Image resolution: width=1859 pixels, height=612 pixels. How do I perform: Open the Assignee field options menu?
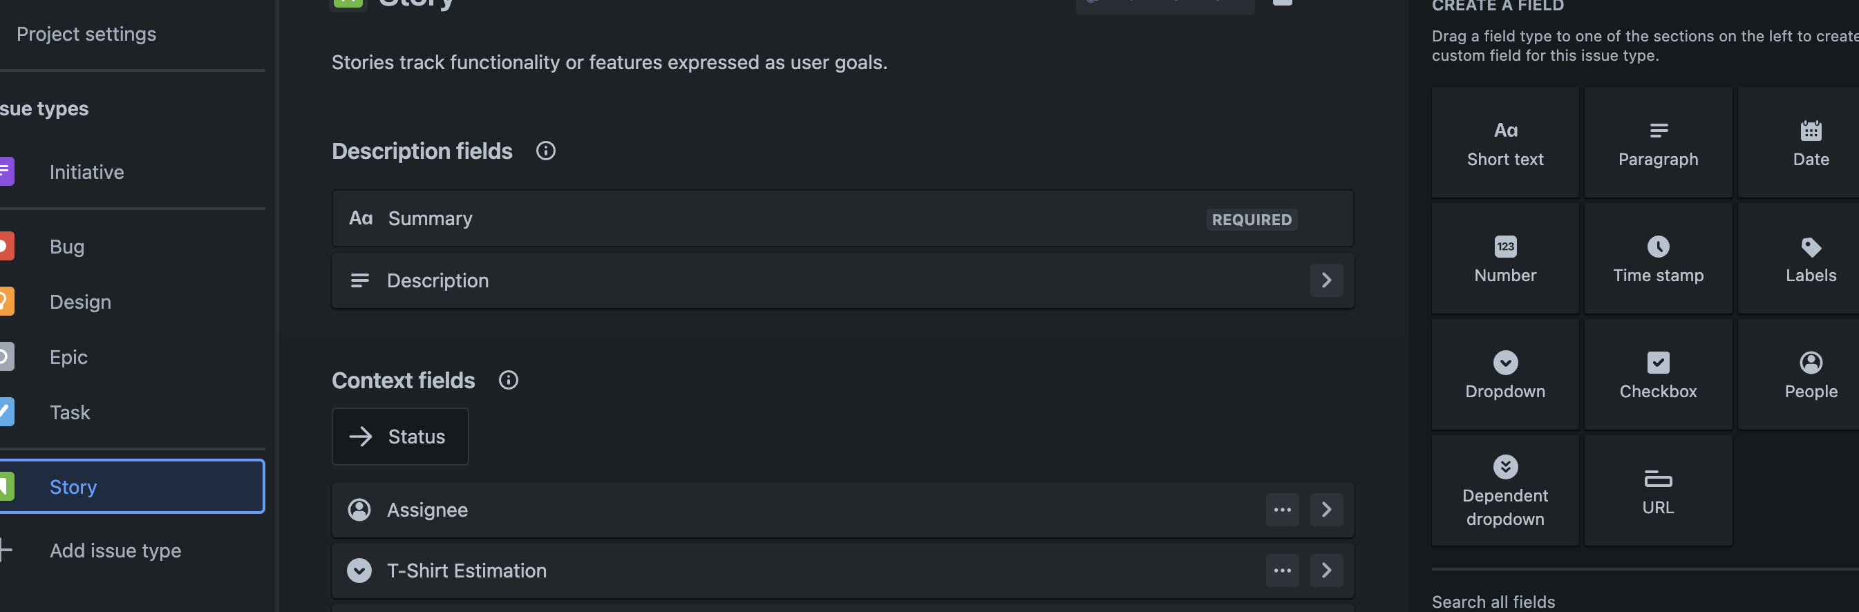tap(1283, 510)
